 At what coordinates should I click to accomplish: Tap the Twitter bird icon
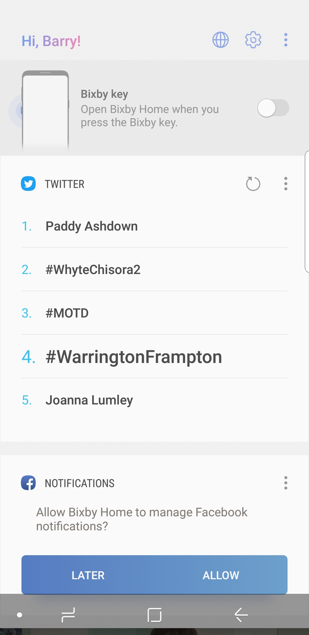pyautogui.click(x=28, y=184)
